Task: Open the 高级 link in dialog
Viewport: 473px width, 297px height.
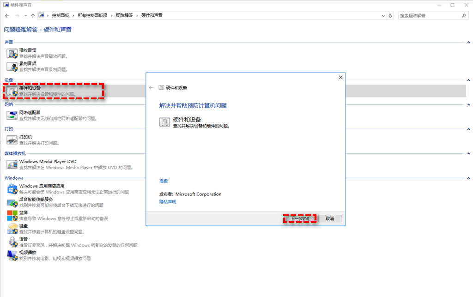Action: coord(164,181)
